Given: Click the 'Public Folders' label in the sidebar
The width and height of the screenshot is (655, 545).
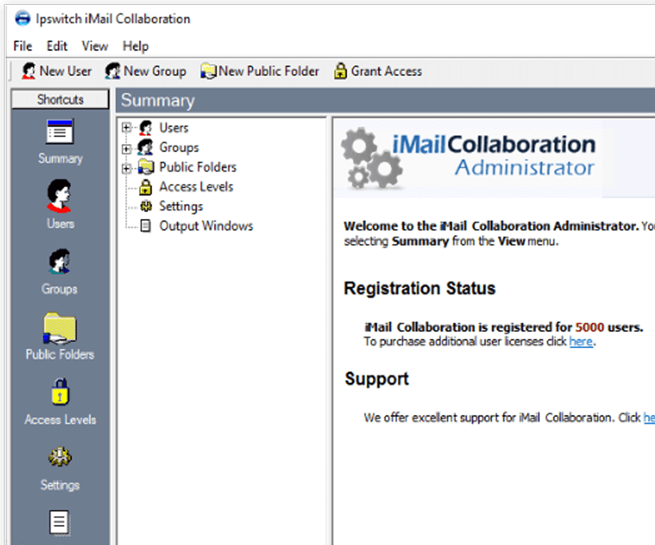Looking at the screenshot, I should pyautogui.click(x=60, y=355).
